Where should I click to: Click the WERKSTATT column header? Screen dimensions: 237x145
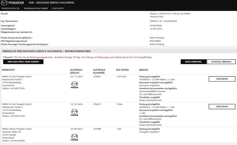coord(8,70)
